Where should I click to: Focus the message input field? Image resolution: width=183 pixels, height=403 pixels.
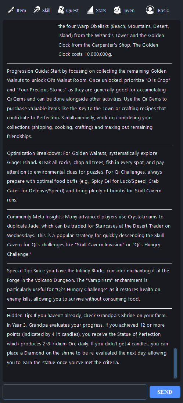pyautogui.click(x=75, y=392)
